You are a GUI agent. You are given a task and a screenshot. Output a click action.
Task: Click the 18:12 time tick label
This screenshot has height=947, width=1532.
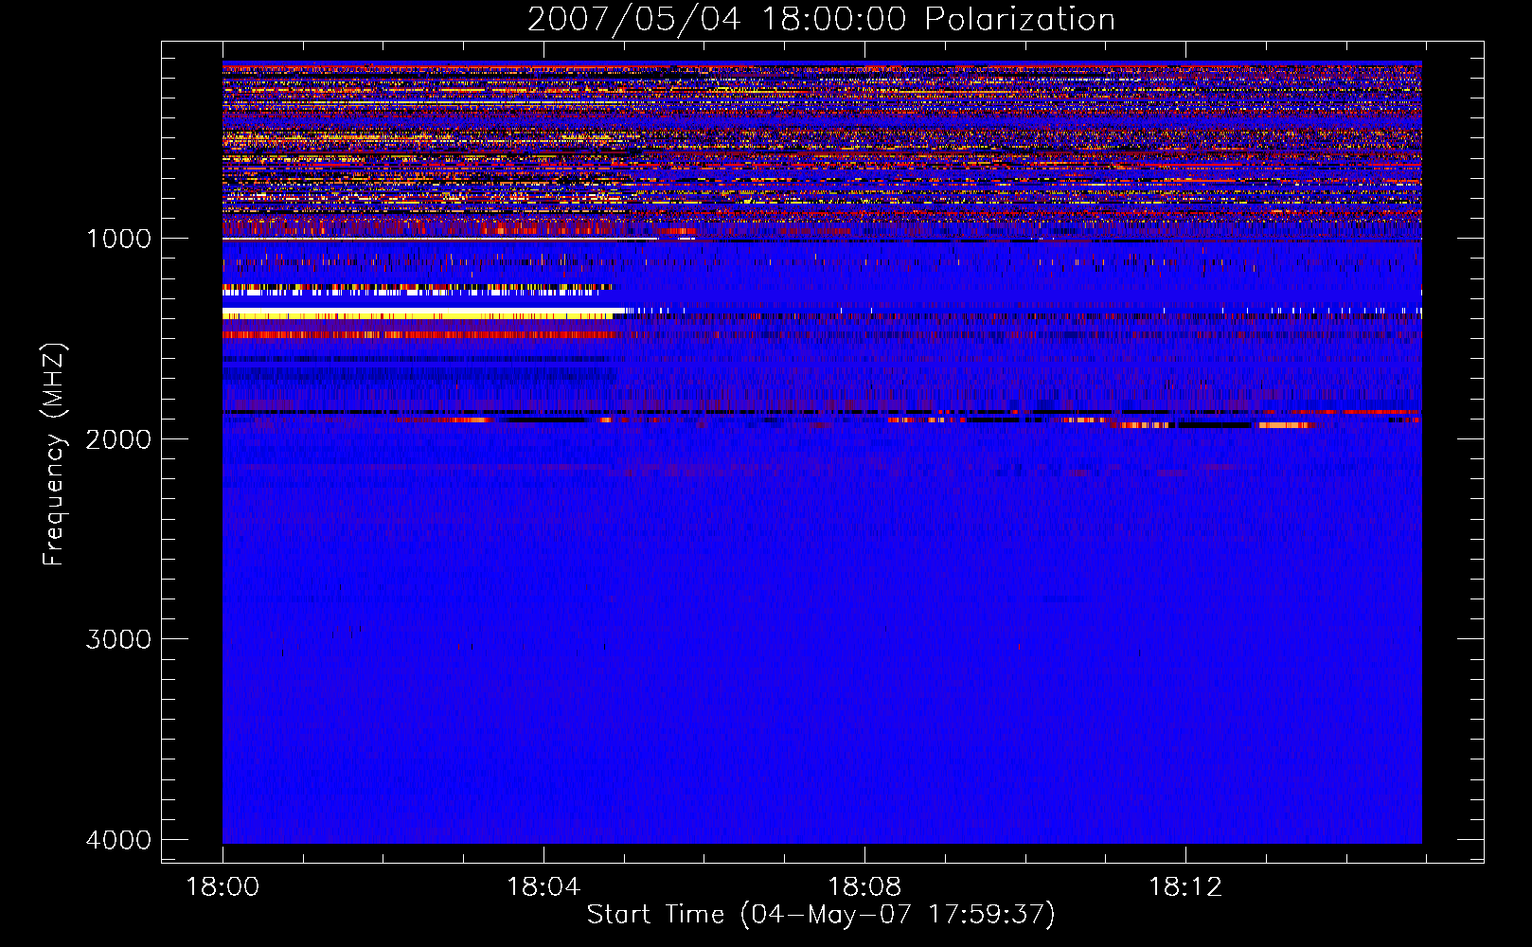[x=1185, y=887]
